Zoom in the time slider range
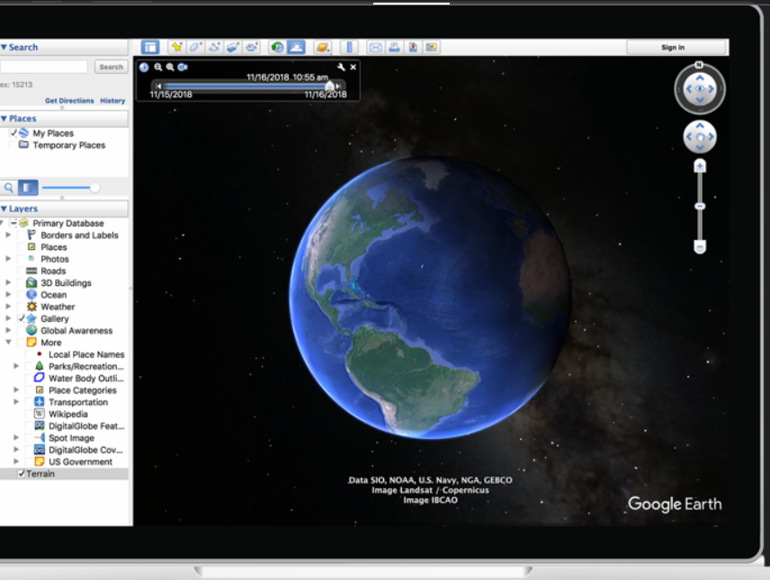The width and height of the screenshot is (770, 580). 170,67
